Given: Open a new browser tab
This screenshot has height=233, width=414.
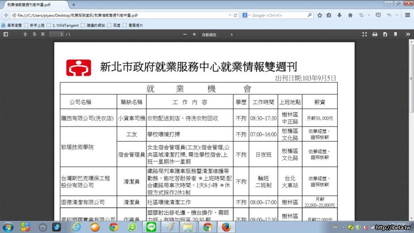Looking at the screenshot, I should tap(74, 5).
